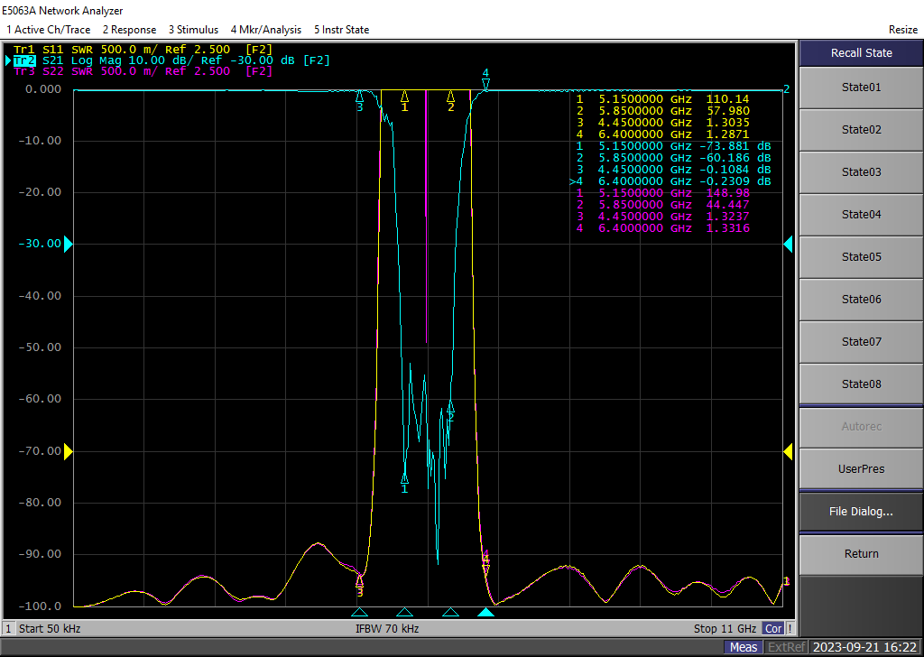The width and height of the screenshot is (924, 657).
Task: Open the 3 Stimulus menu
Action: pos(193,30)
